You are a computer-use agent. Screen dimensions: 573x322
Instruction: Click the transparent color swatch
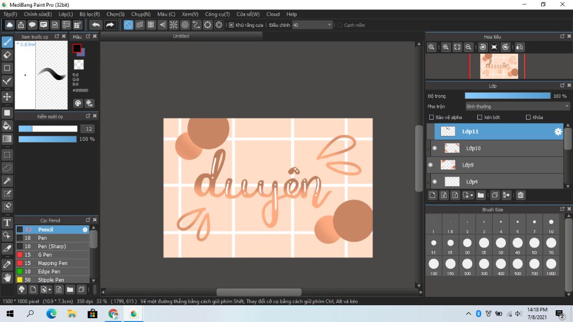pos(78,65)
